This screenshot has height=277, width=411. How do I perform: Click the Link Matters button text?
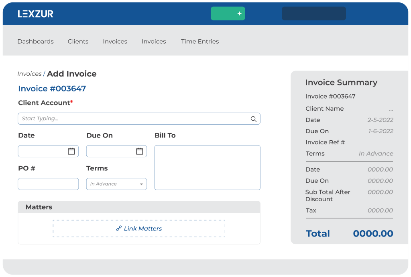point(142,228)
